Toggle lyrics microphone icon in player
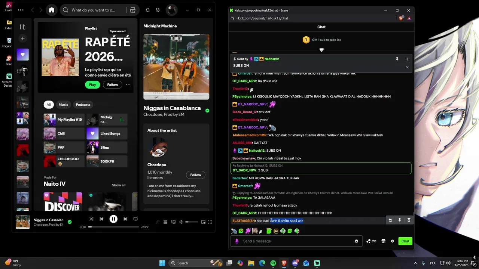Viewport: 479px width, 269px height. coord(158,222)
